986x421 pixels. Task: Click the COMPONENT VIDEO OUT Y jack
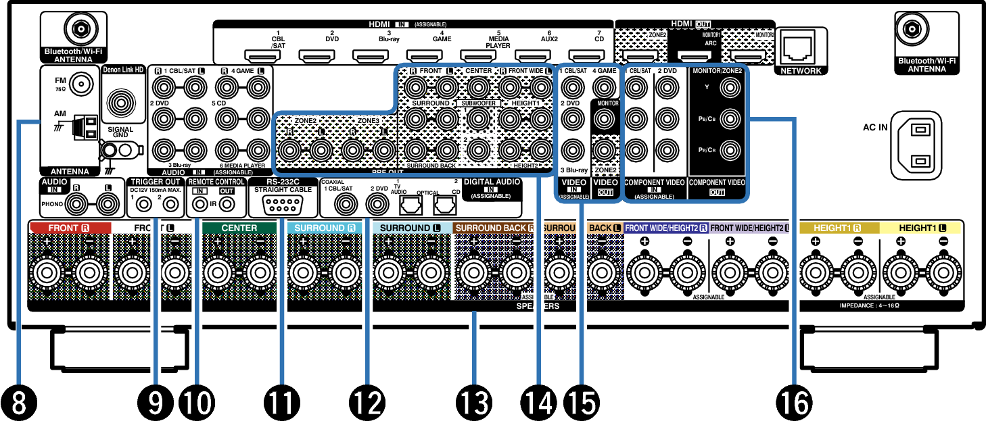729,86
